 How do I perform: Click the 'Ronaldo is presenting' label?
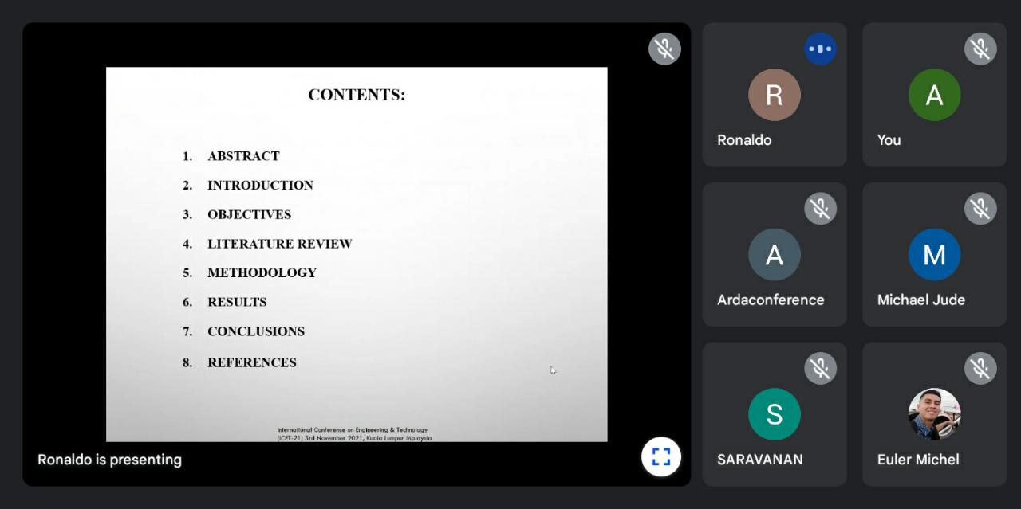pyautogui.click(x=109, y=460)
